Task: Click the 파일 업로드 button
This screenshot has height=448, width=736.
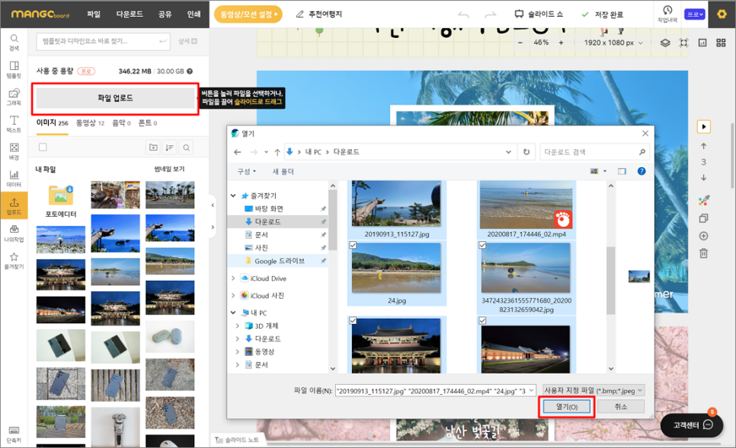Action: pyautogui.click(x=116, y=98)
